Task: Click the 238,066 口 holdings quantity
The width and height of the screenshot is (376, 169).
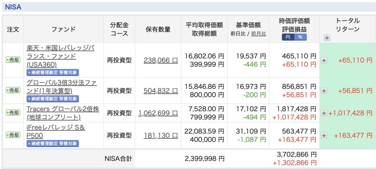Action: tap(161, 60)
